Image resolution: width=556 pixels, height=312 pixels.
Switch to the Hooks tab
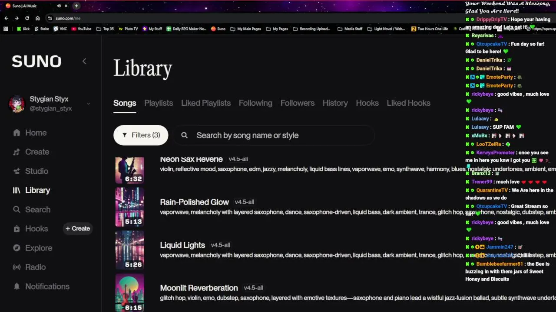[x=367, y=103]
